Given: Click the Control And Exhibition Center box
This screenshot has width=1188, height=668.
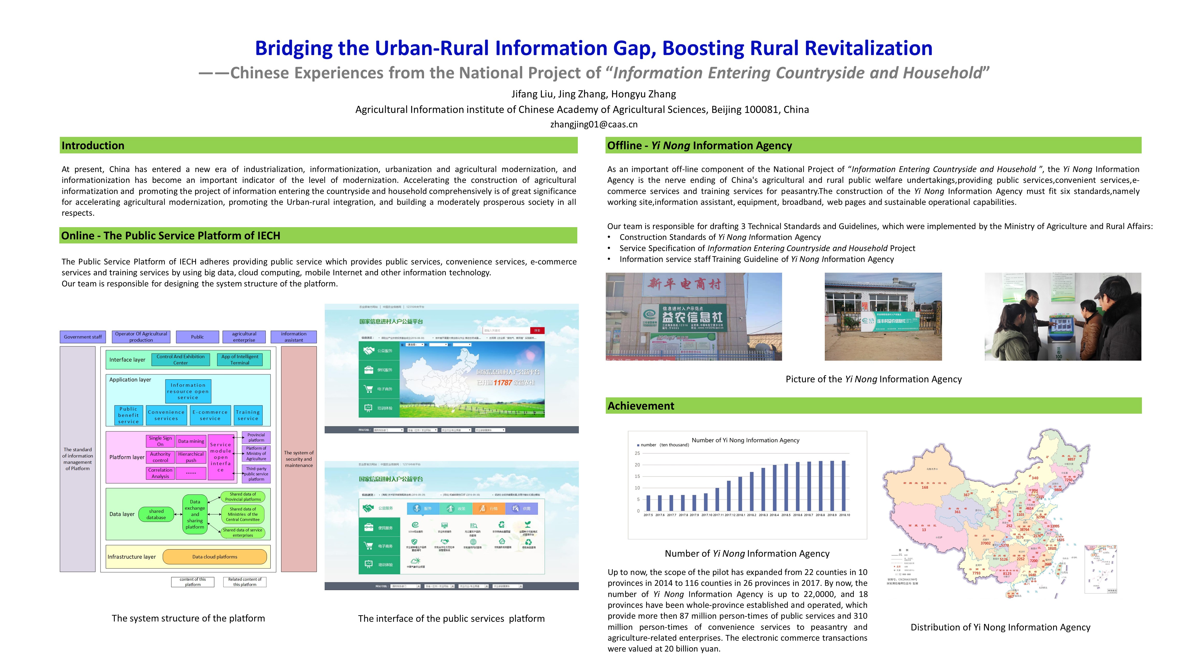Looking at the screenshot, I should click(181, 360).
